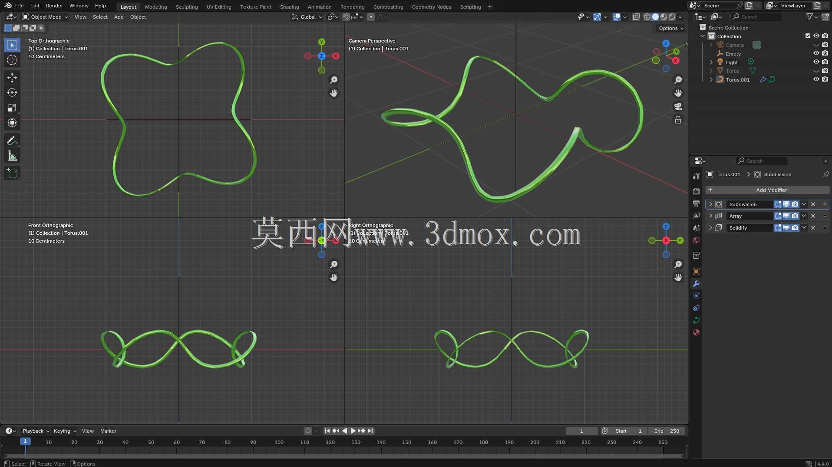Collapse the Collection tree row
Viewport: 832px width, 467px height.
coord(703,36)
